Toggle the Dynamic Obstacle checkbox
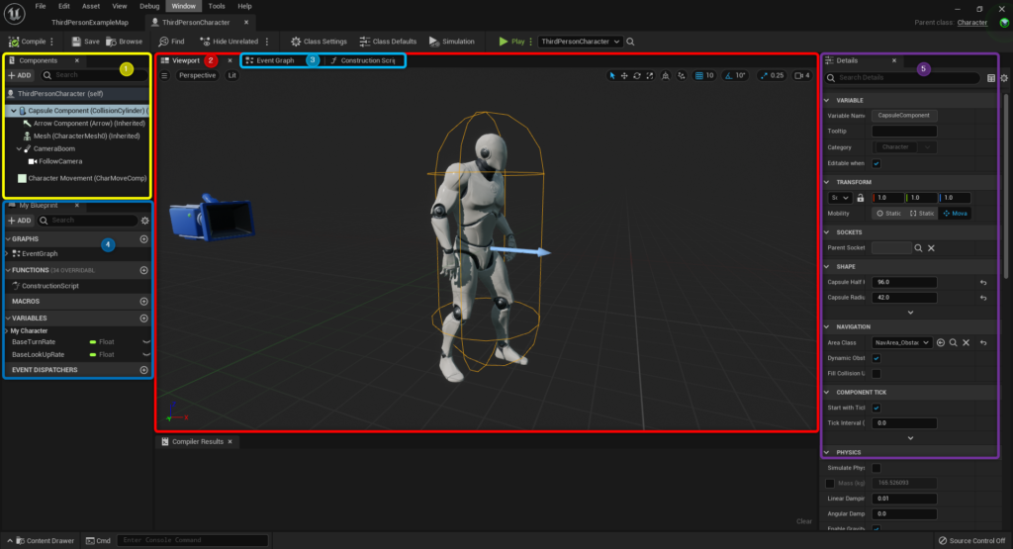The width and height of the screenshot is (1013, 549). [x=876, y=358]
